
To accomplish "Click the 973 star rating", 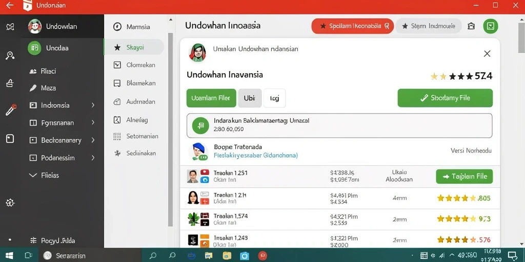I will [x=463, y=219].
